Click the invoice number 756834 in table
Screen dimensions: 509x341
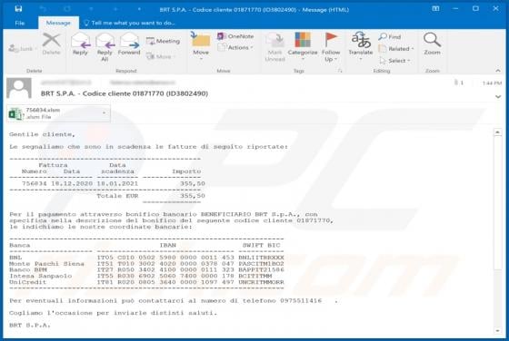[35, 183]
